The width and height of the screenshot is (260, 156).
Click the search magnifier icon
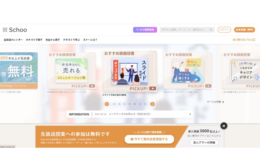[211, 30]
